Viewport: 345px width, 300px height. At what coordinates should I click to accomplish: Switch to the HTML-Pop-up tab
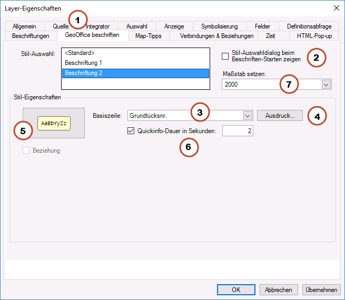(314, 36)
